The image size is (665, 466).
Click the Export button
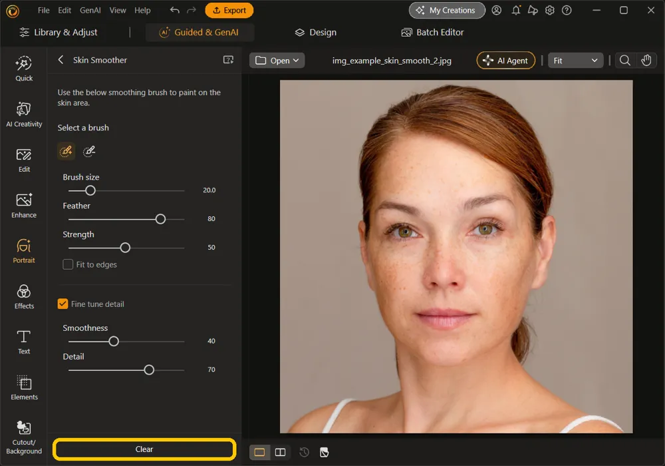229,10
